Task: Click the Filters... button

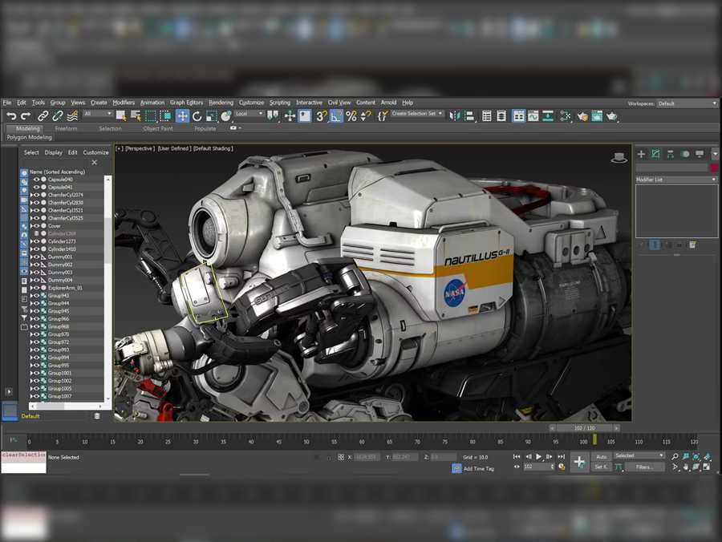Action: (644, 467)
